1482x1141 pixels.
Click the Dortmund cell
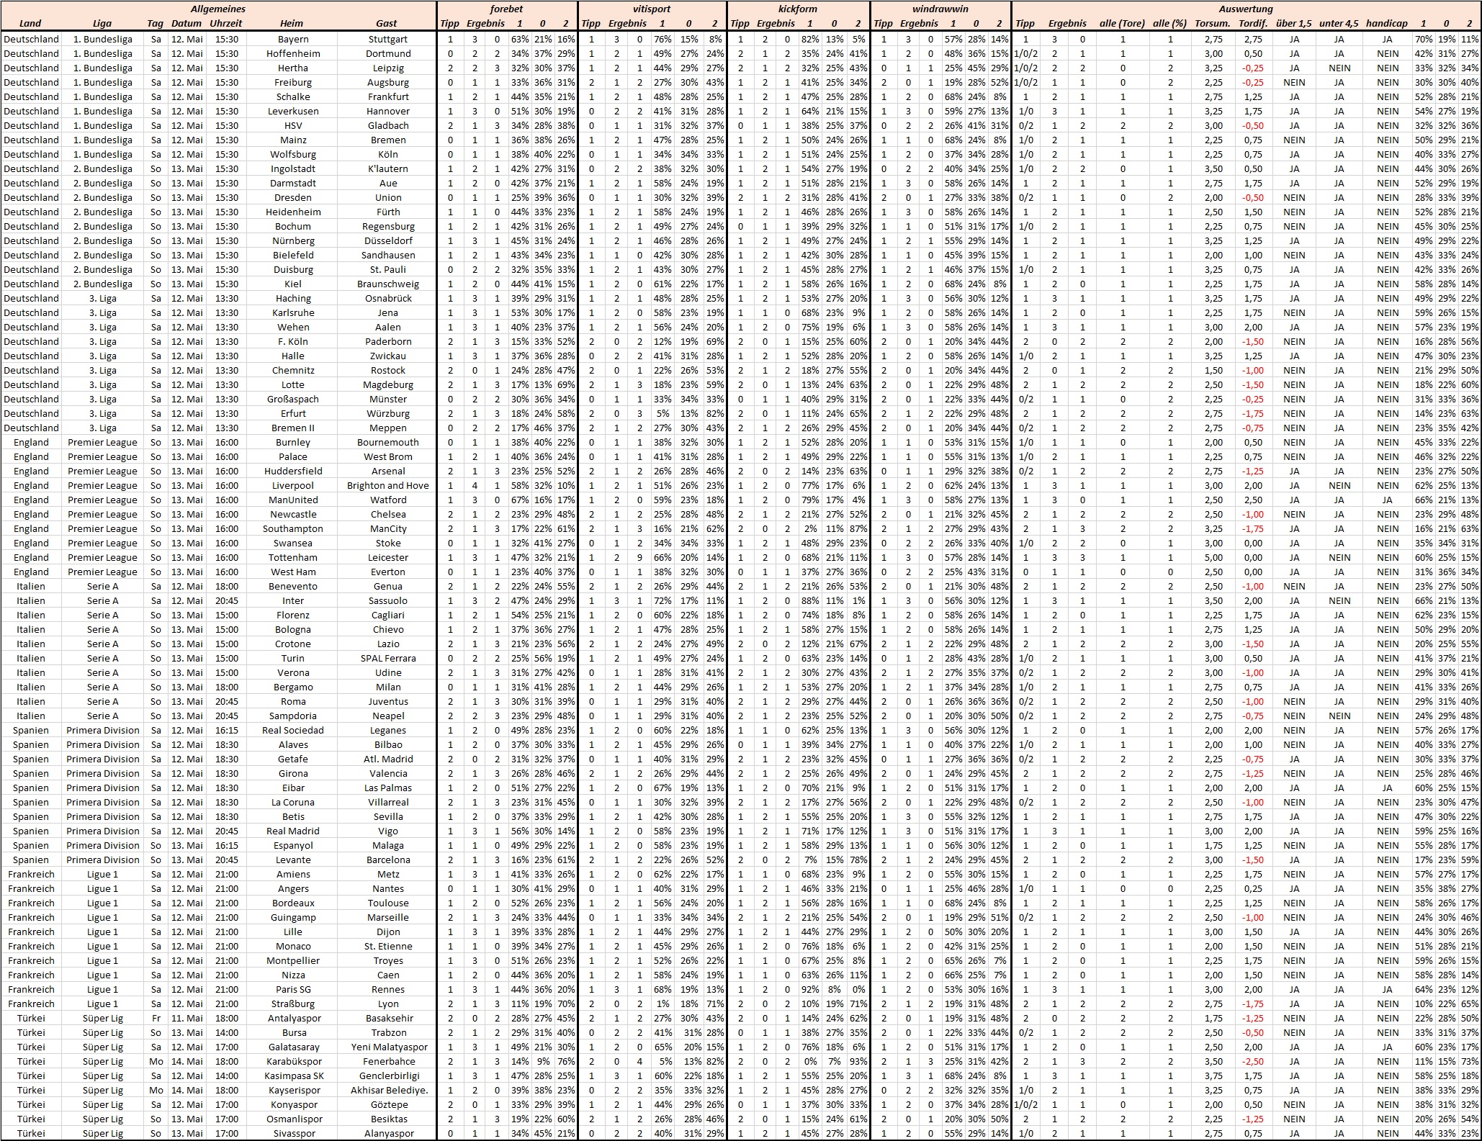tap(387, 53)
